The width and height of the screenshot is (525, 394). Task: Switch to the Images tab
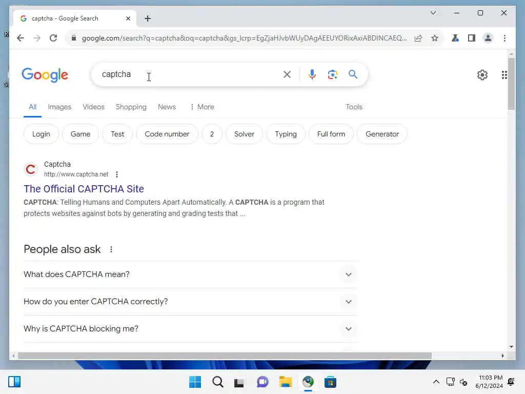[59, 107]
